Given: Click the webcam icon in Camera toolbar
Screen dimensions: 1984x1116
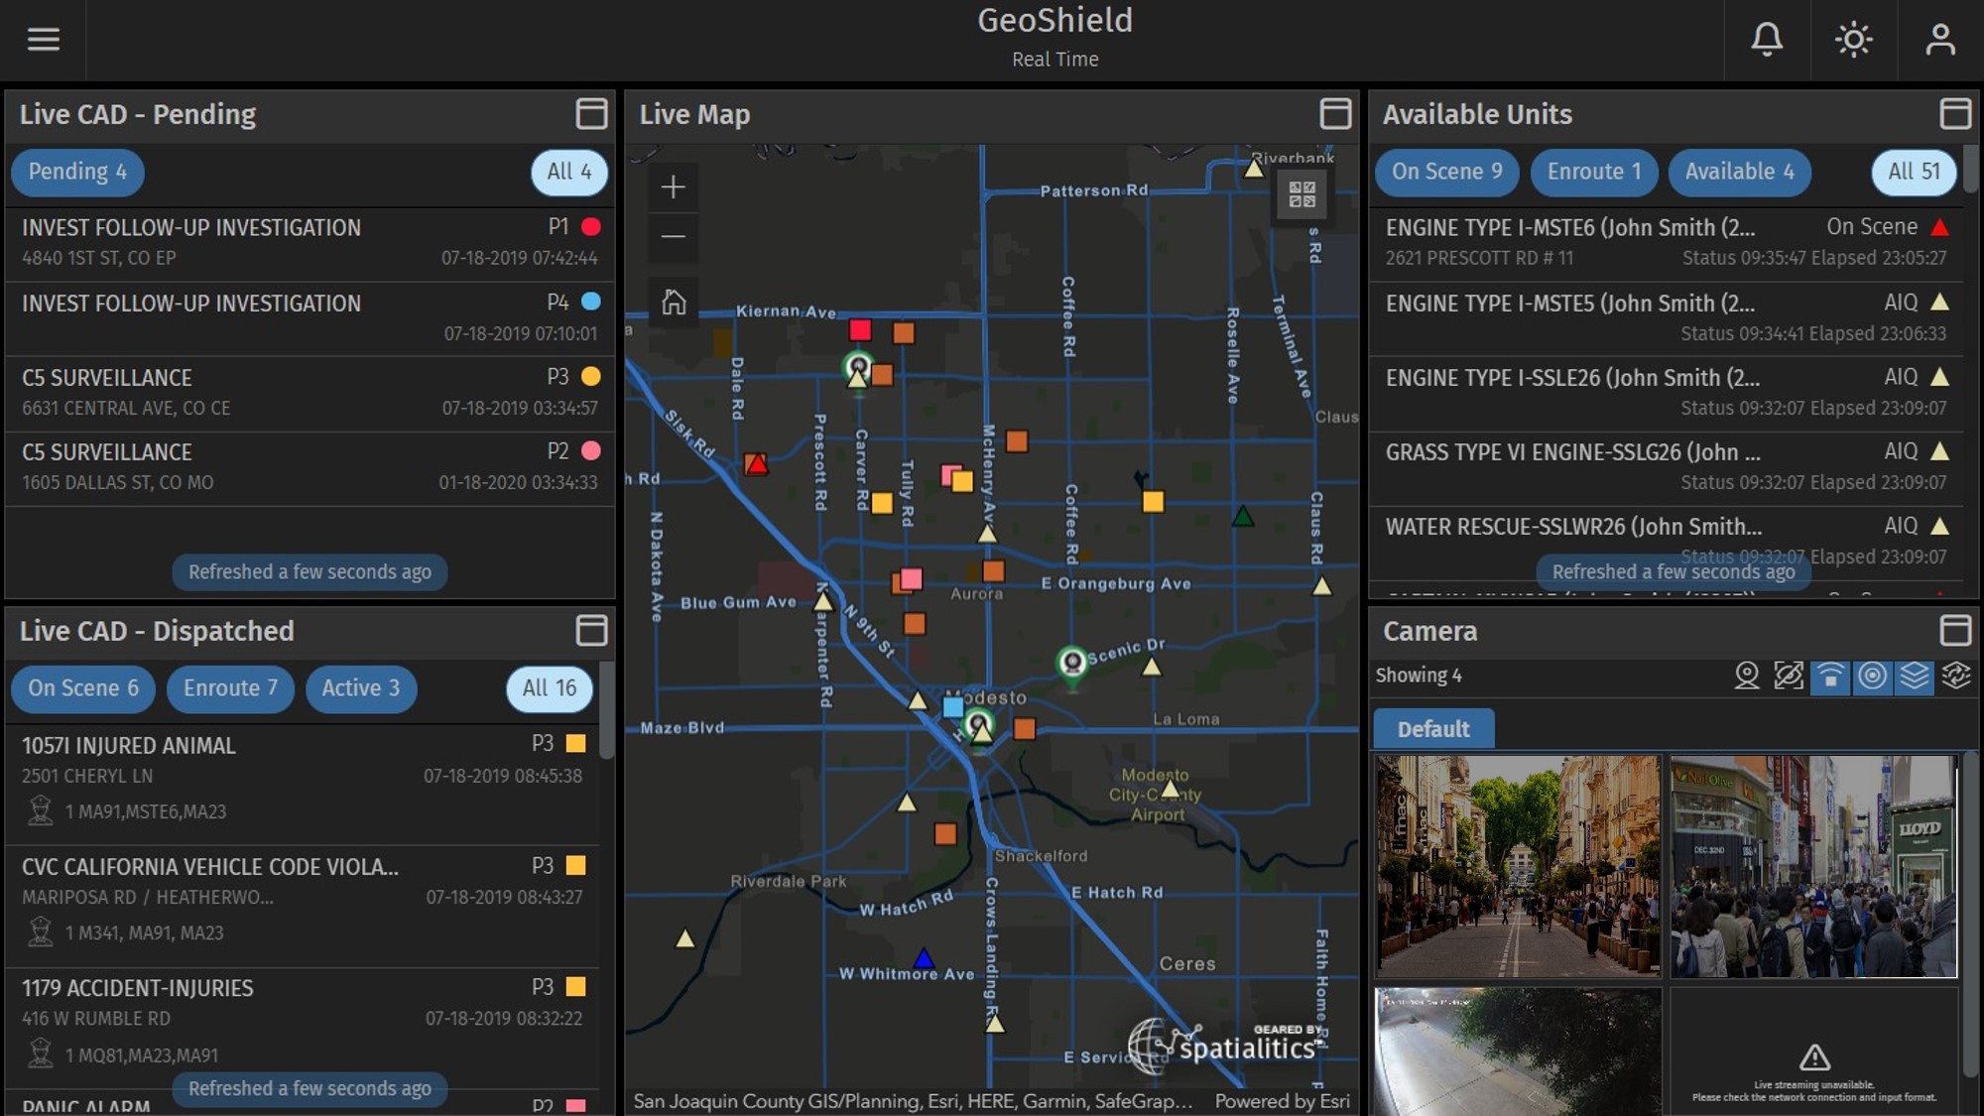Looking at the screenshot, I should pyautogui.click(x=1746, y=676).
